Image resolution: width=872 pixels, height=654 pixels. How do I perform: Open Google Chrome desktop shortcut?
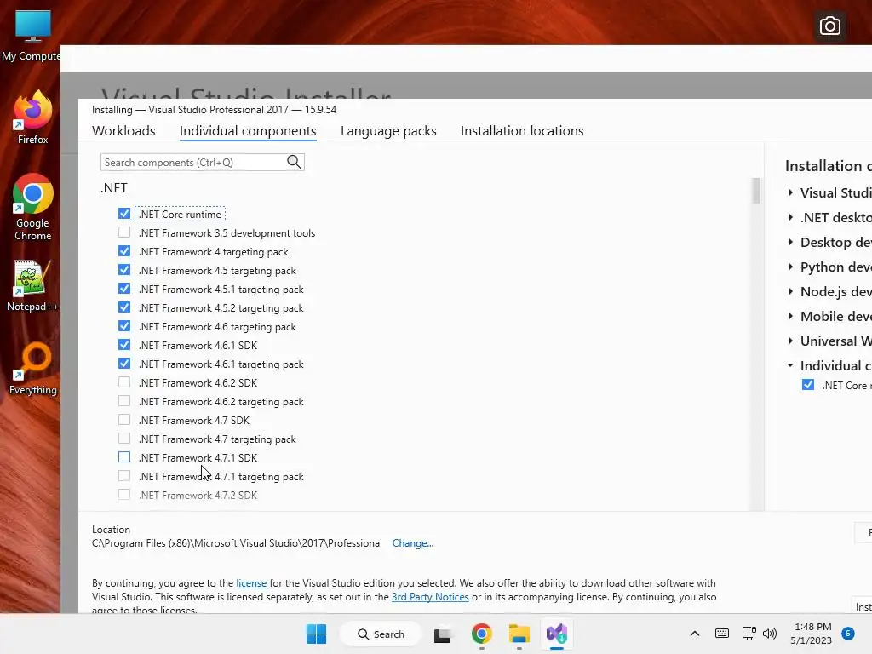(32, 207)
